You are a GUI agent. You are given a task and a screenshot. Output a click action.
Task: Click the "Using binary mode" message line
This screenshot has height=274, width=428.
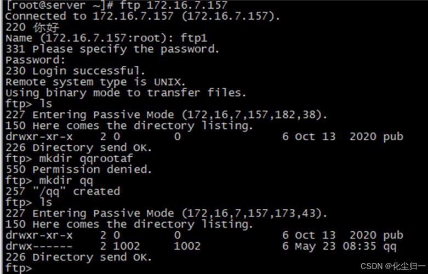pyautogui.click(x=125, y=93)
